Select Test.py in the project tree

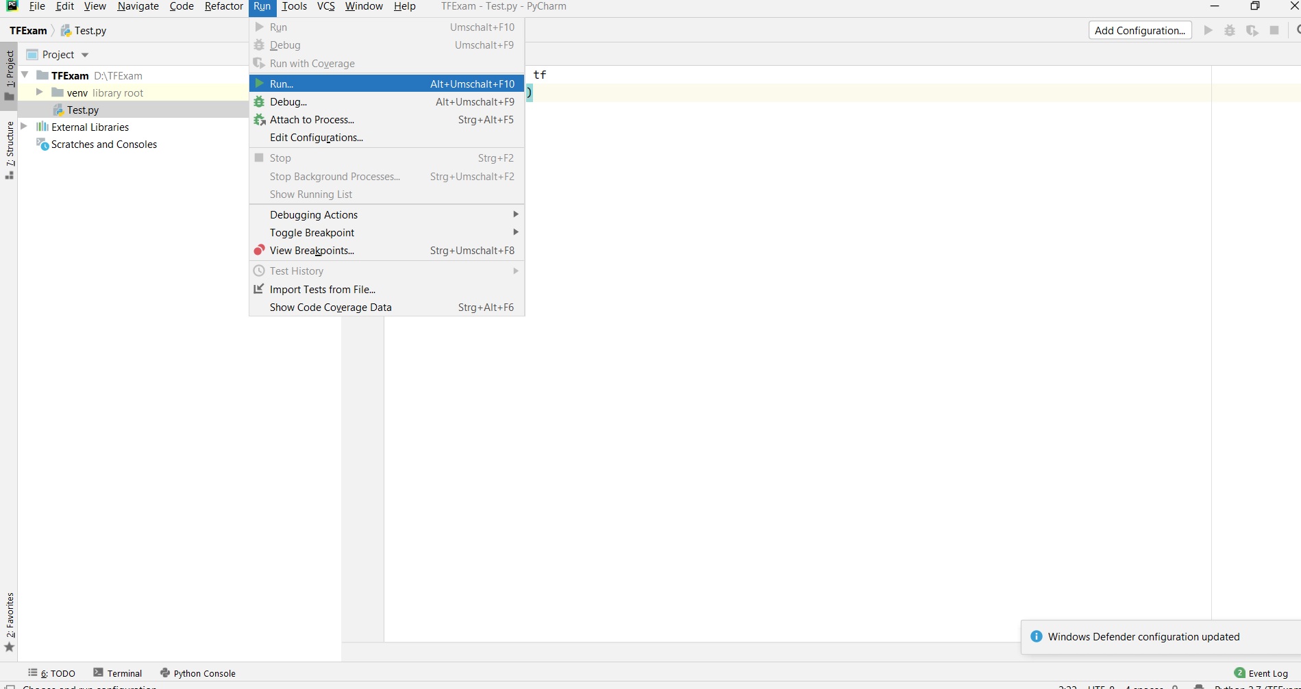point(83,110)
